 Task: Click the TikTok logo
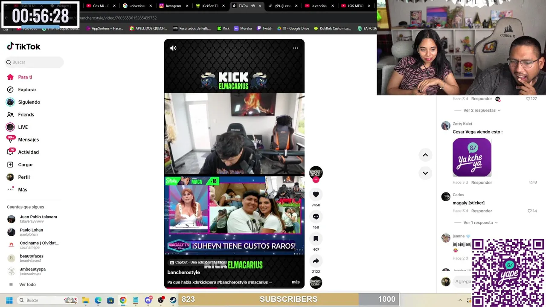tap(23, 46)
